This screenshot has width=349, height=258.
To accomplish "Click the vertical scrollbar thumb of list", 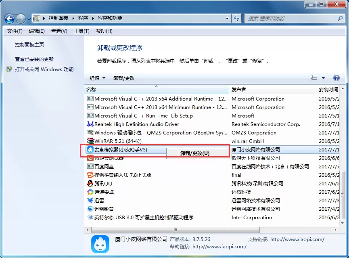I will point(342,195).
